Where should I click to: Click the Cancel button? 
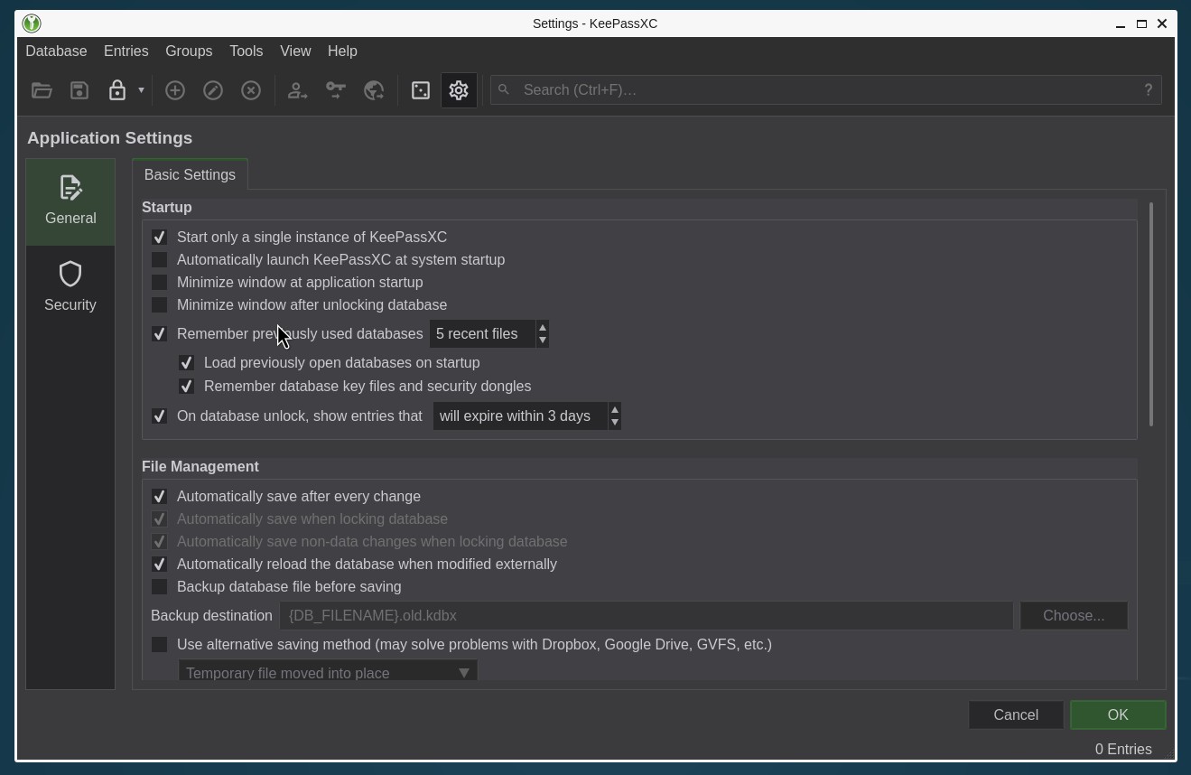[1016, 714]
